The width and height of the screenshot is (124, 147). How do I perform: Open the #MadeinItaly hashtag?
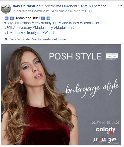pyautogui.click(x=64, y=28)
